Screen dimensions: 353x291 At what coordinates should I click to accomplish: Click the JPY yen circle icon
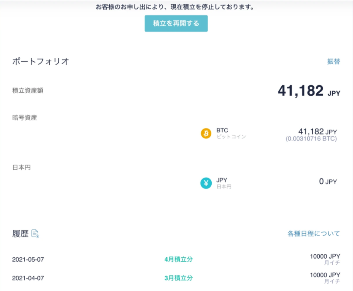coord(206,183)
